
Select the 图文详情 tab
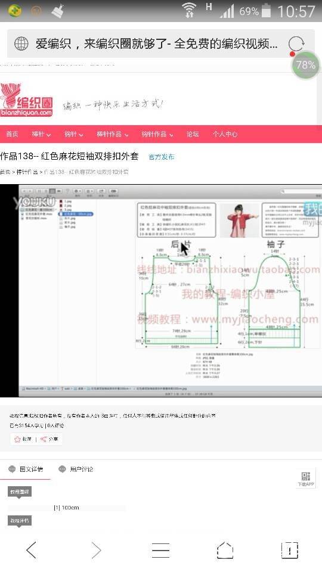click(x=26, y=469)
